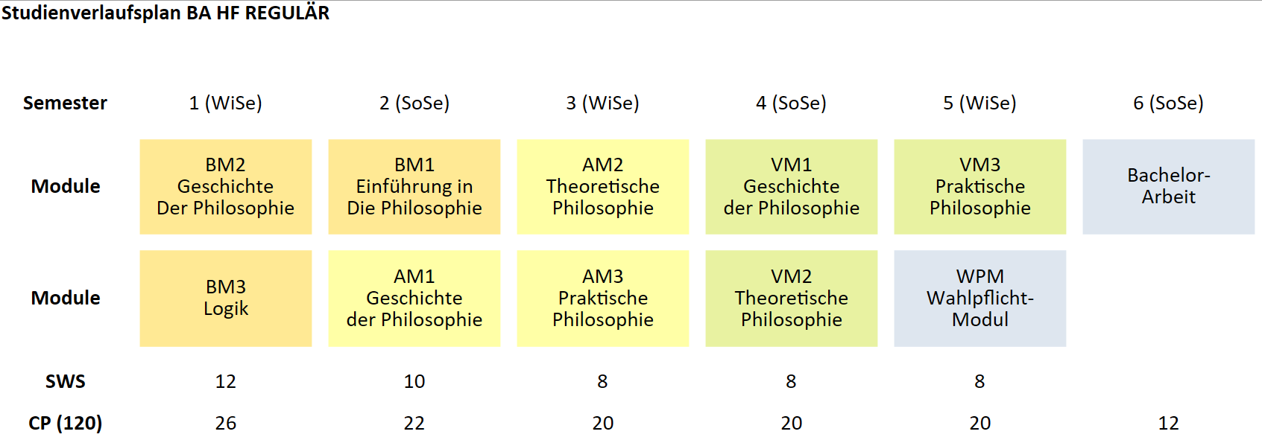
Task: Select the 1 (WiSe) semester header
Action: point(226,103)
